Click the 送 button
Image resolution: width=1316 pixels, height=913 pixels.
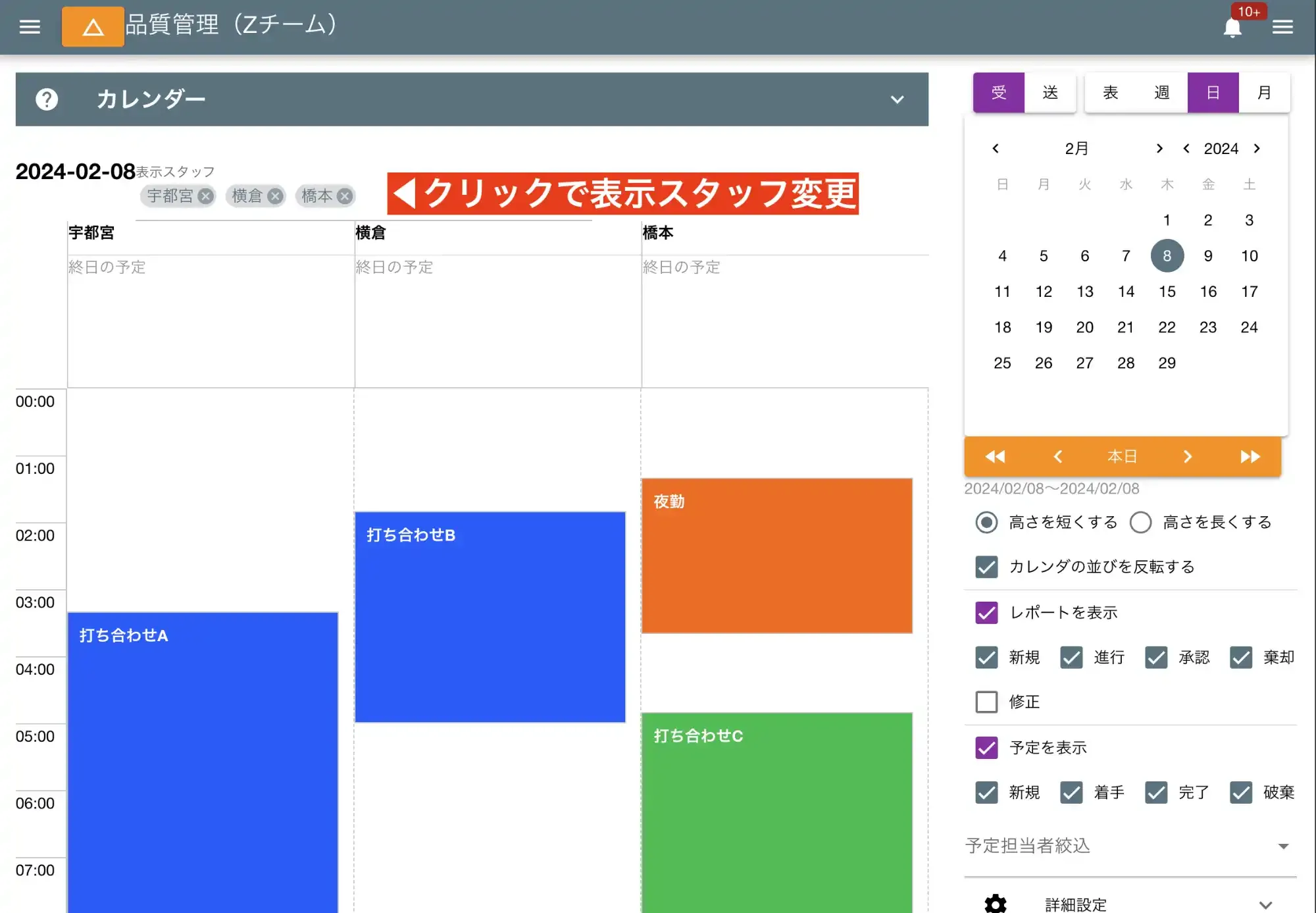coord(1051,92)
